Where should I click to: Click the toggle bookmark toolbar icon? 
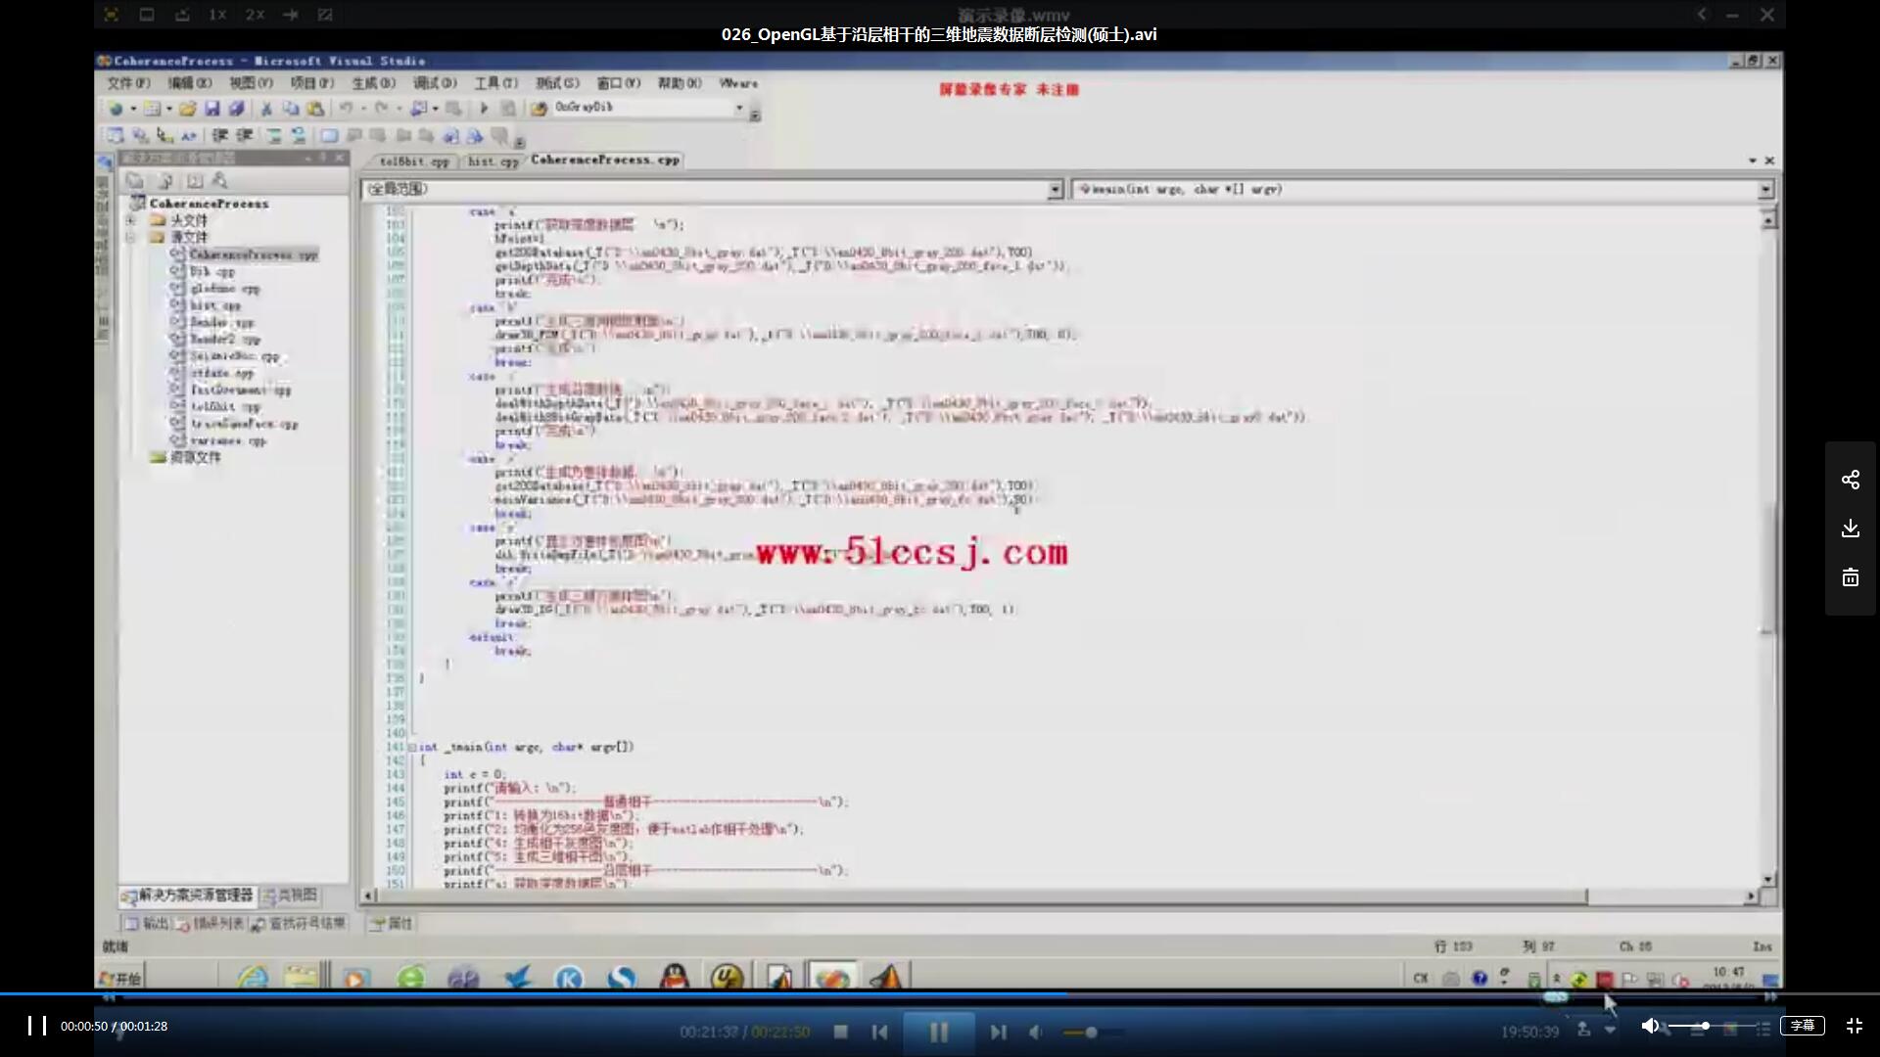[329, 136]
